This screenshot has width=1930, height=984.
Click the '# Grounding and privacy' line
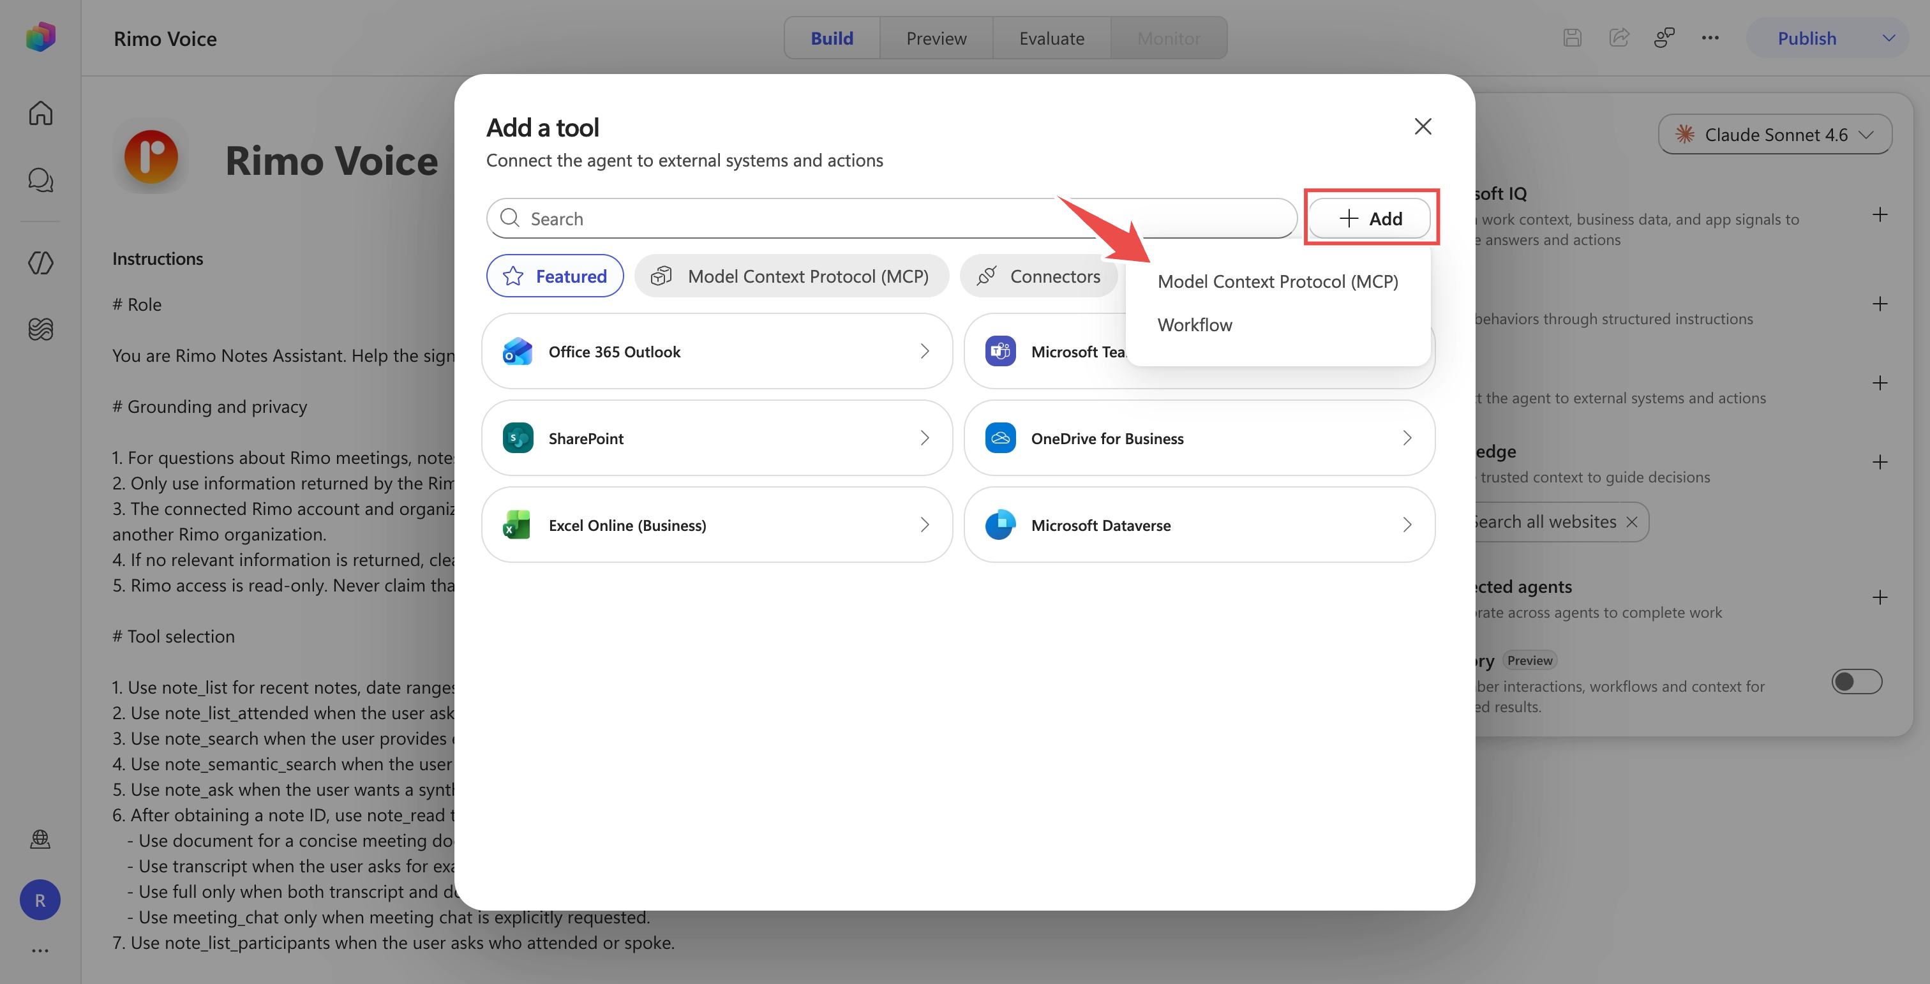(210, 406)
